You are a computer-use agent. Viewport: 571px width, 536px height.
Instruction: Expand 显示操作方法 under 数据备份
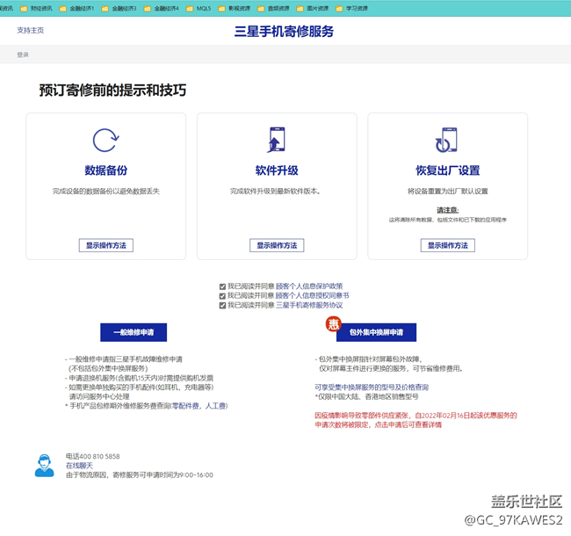click(x=105, y=245)
